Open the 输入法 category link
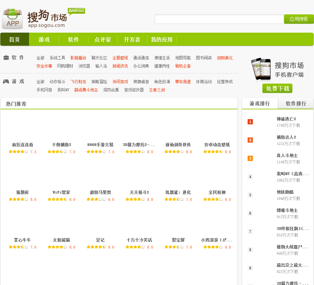 point(101,66)
